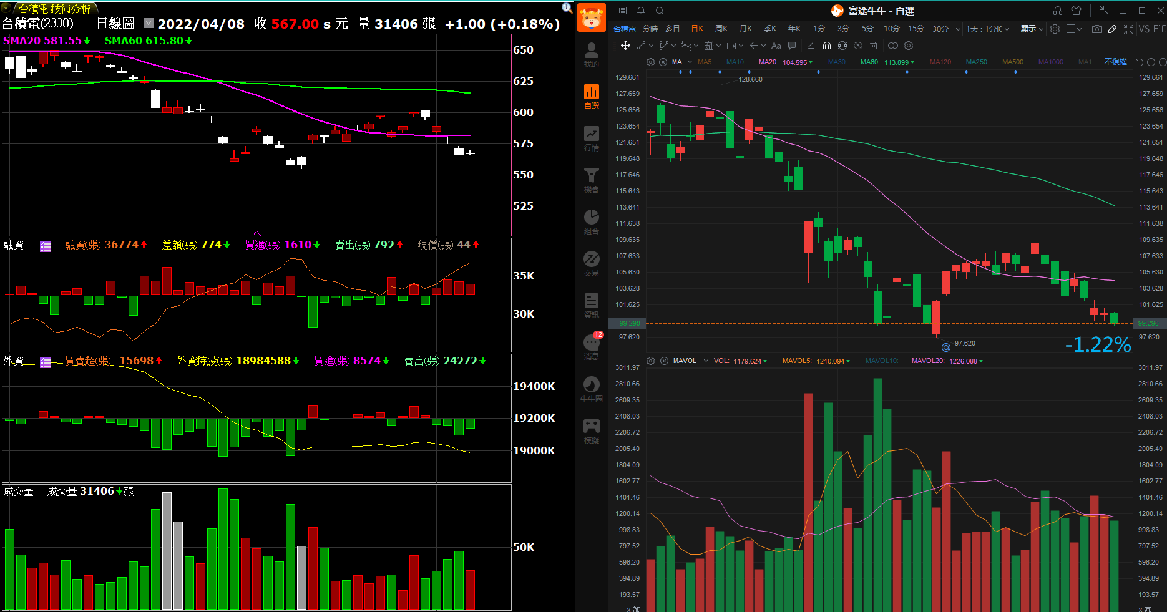Select text Aa annotation tool
The image size is (1167, 612).
tap(776, 46)
